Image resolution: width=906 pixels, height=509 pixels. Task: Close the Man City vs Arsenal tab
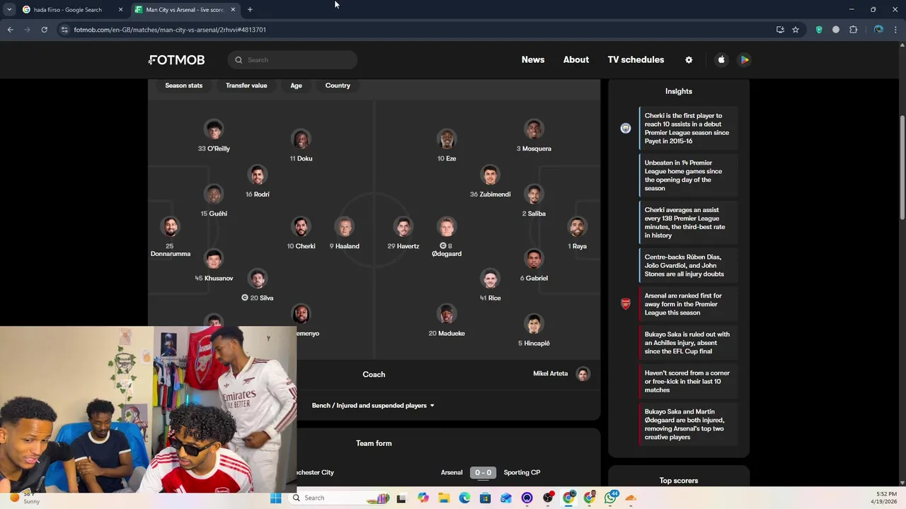(x=233, y=9)
